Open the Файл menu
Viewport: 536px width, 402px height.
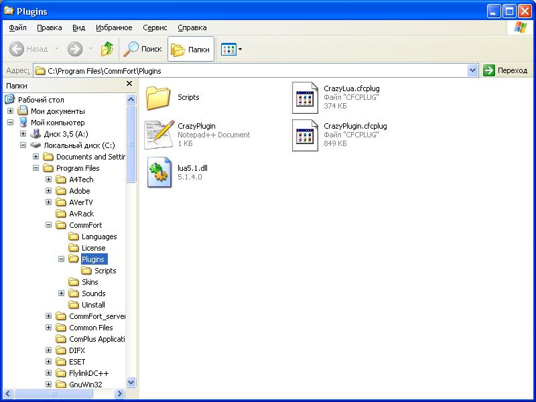tap(18, 27)
